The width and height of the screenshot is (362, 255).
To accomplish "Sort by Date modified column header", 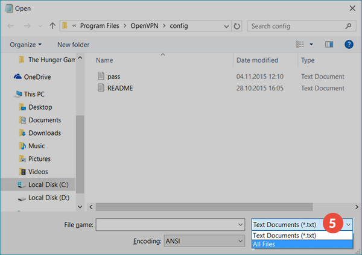I will 256,60.
